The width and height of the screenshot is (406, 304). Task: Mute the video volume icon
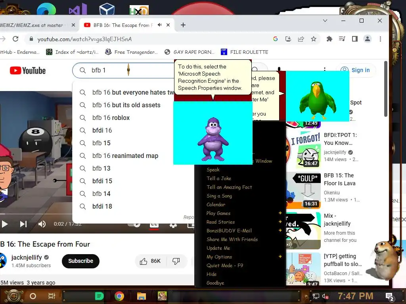pyautogui.click(x=42, y=224)
